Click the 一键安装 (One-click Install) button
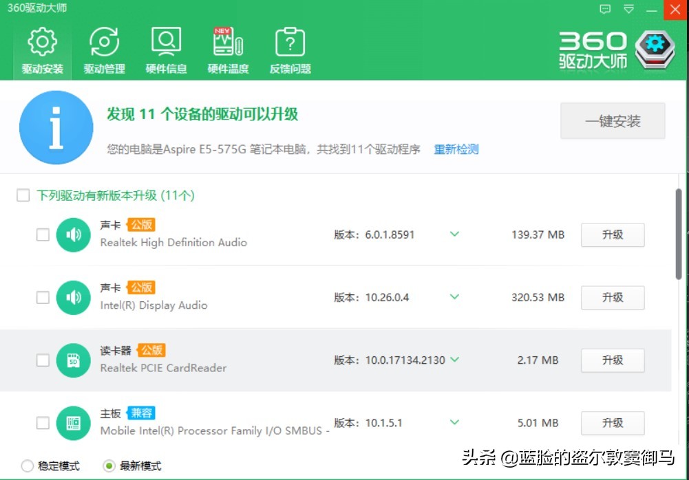This screenshot has width=689, height=480. pos(614,120)
